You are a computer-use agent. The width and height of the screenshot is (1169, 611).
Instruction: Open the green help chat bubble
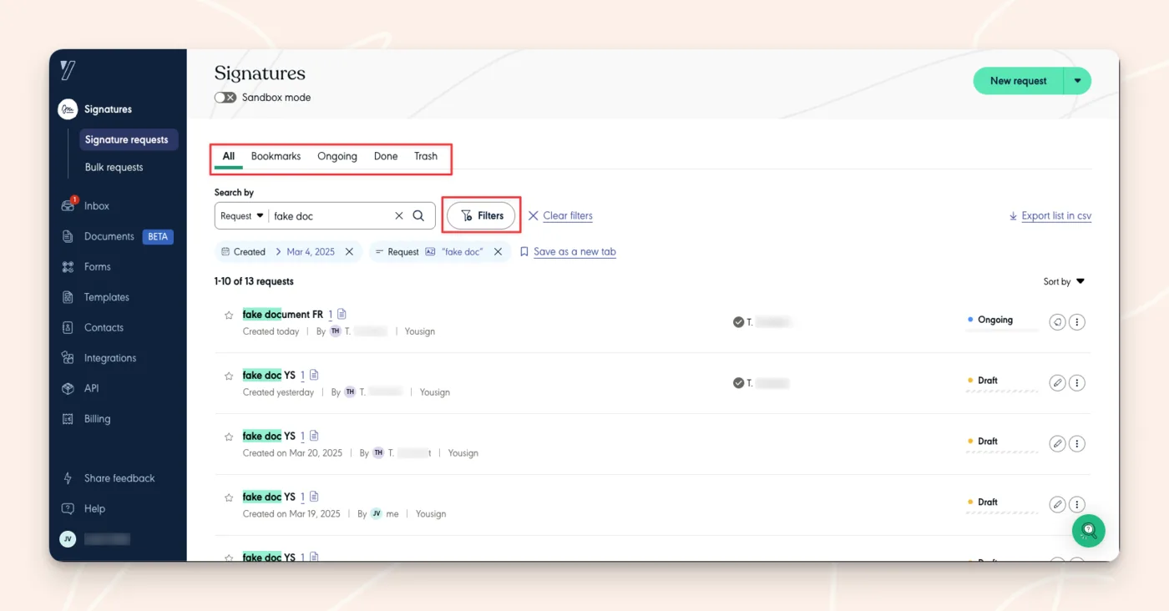click(1089, 530)
